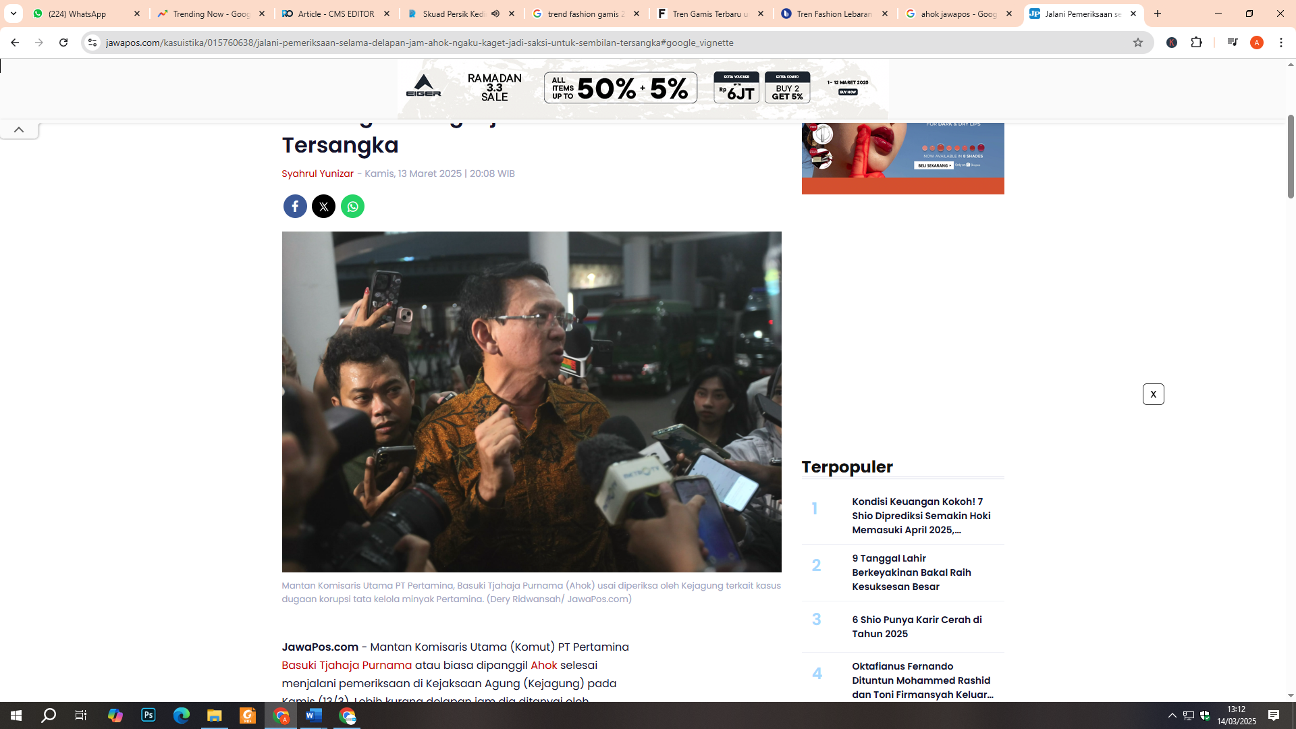Image resolution: width=1296 pixels, height=729 pixels.
Task: Open author Syahrul Yunizar link
Action: coord(317,173)
